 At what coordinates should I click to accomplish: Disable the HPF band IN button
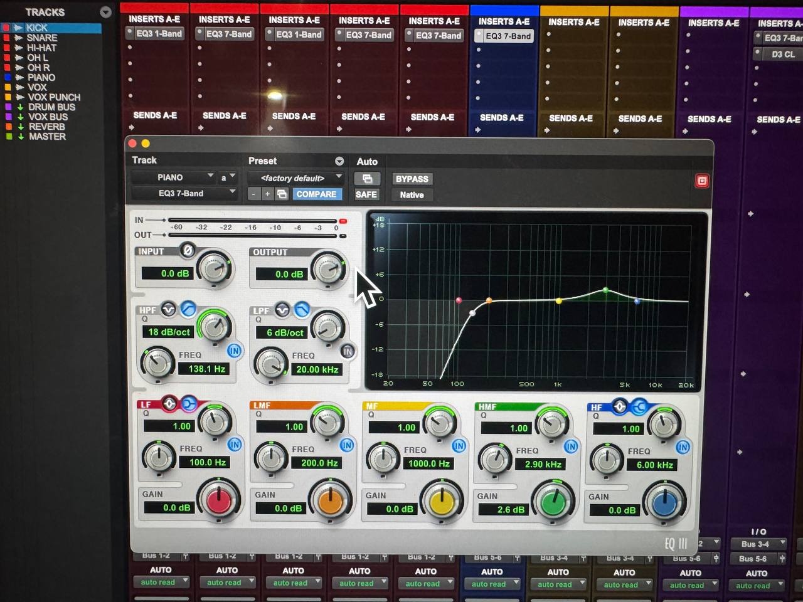pyautogui.click(x=234, y=351)
